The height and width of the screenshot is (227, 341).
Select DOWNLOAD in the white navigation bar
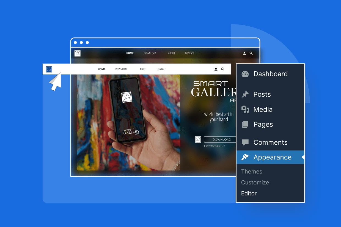tap(121, 69)
